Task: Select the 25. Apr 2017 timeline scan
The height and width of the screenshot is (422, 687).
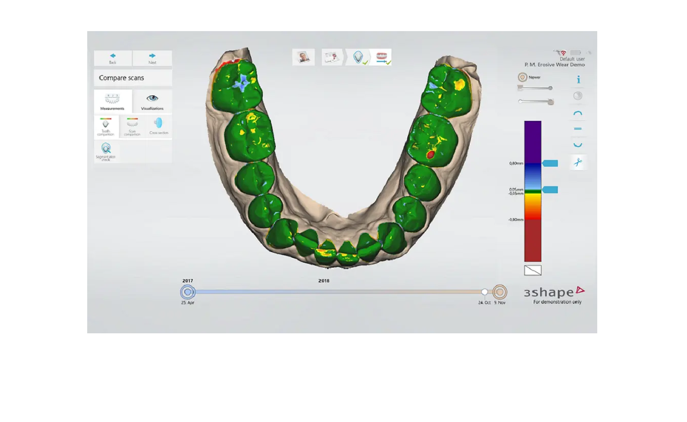Action: (x=188, y=292)
